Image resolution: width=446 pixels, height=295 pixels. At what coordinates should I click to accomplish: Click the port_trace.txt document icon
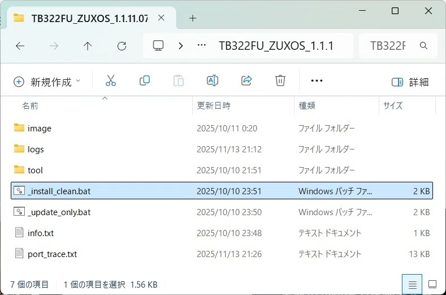19,253
